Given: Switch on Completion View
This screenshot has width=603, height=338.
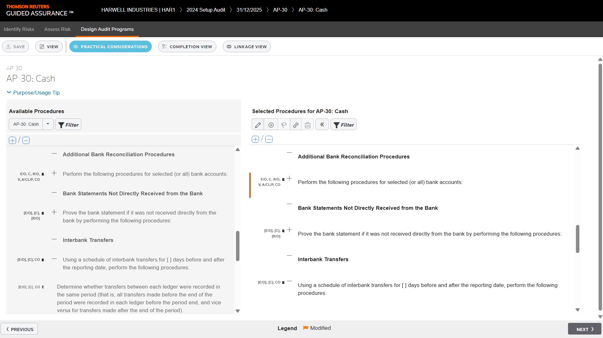Looking at the screenshot, I should (187, 47).
